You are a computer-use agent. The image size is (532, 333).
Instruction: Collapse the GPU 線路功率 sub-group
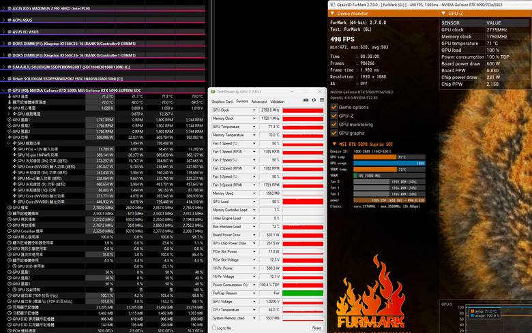coord(9,143)
